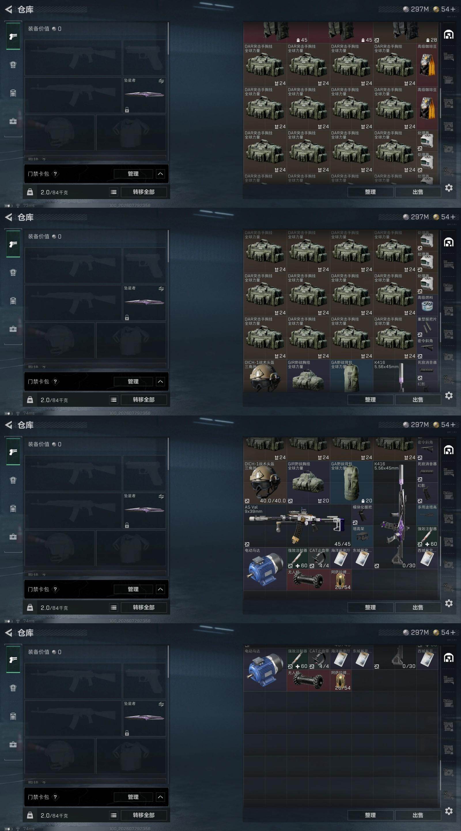Image resolution: width=461 pixels, height=831 pixels.
Task: Click 管理 in the third screen
Action: click(x=133, y=589)
